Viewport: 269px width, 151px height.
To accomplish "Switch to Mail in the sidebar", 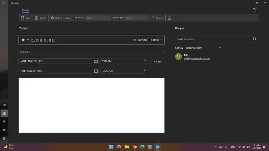I will tap(4, 105).
